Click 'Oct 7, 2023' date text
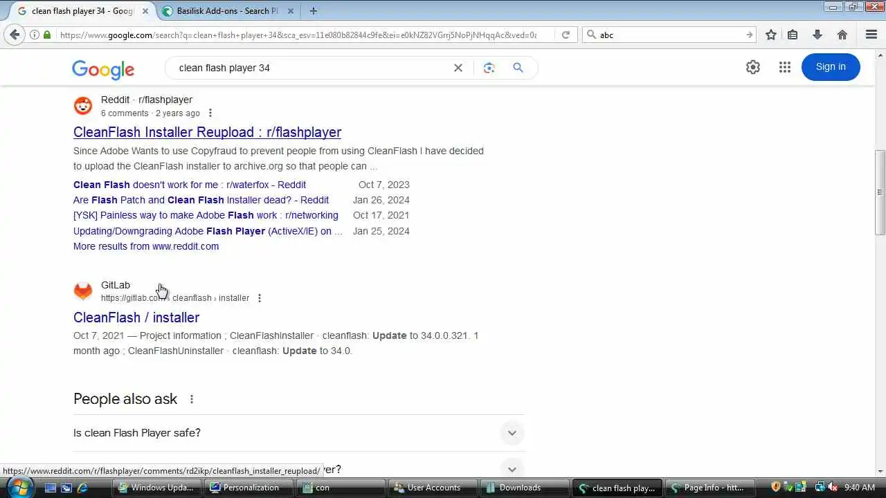The image size is (886, 498). (384, 185)
